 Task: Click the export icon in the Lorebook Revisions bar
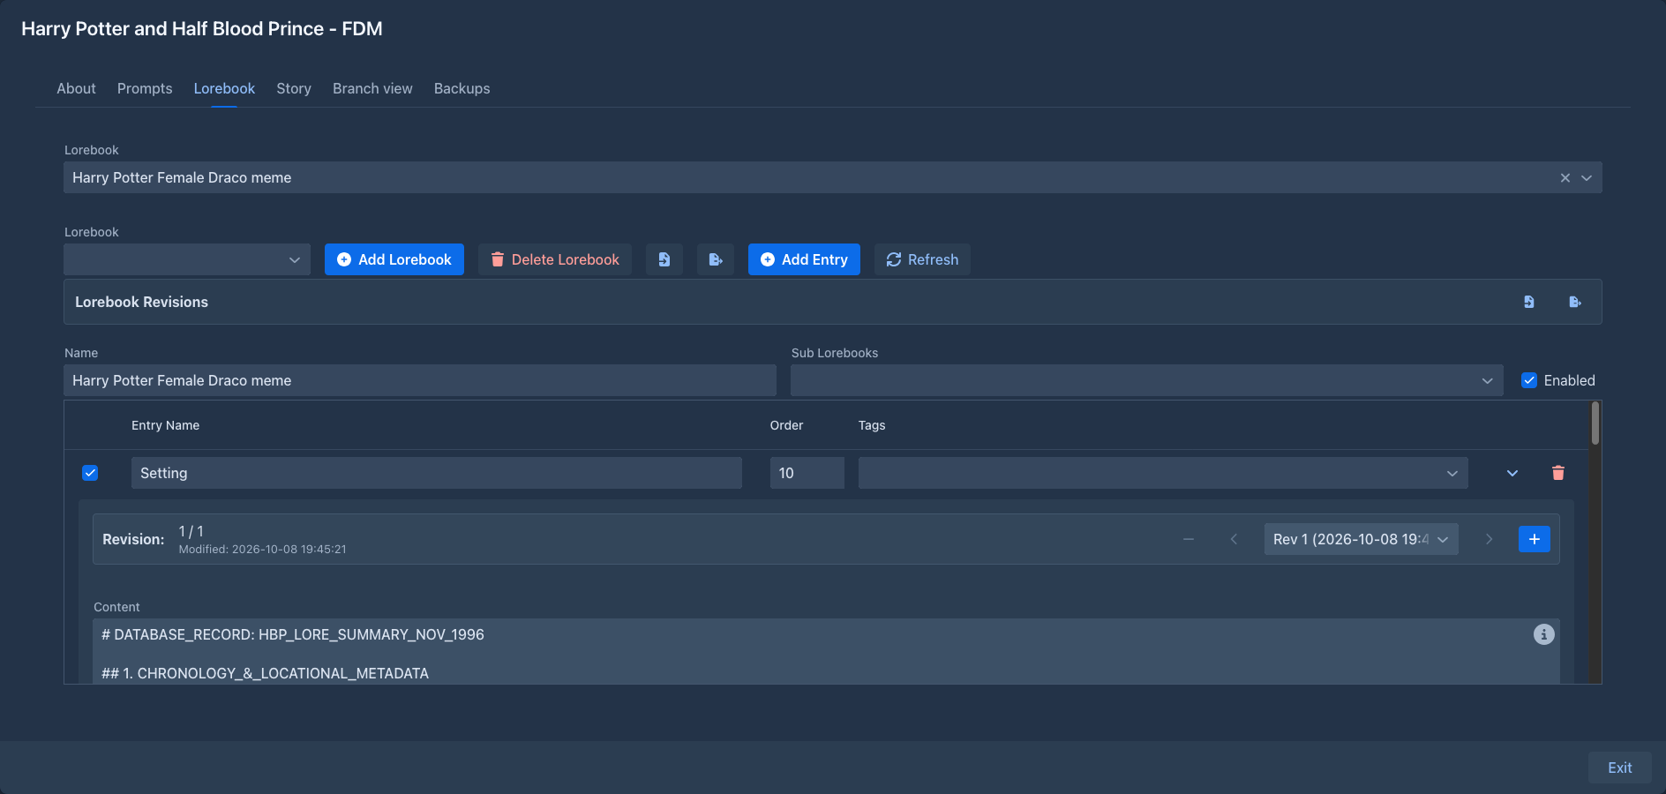click(x=1575, y=302)
